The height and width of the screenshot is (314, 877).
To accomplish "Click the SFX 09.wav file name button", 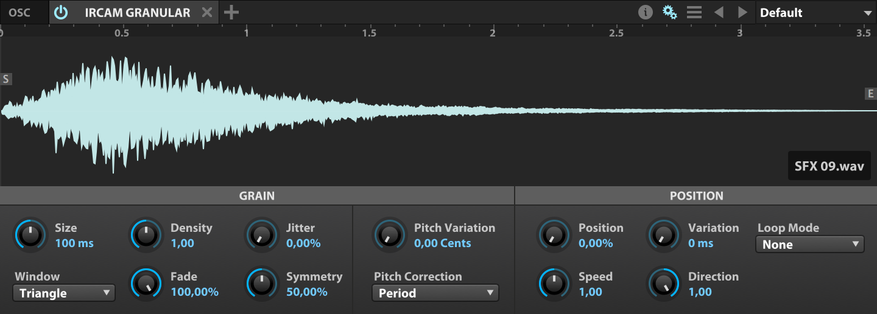I will [829, 166].
